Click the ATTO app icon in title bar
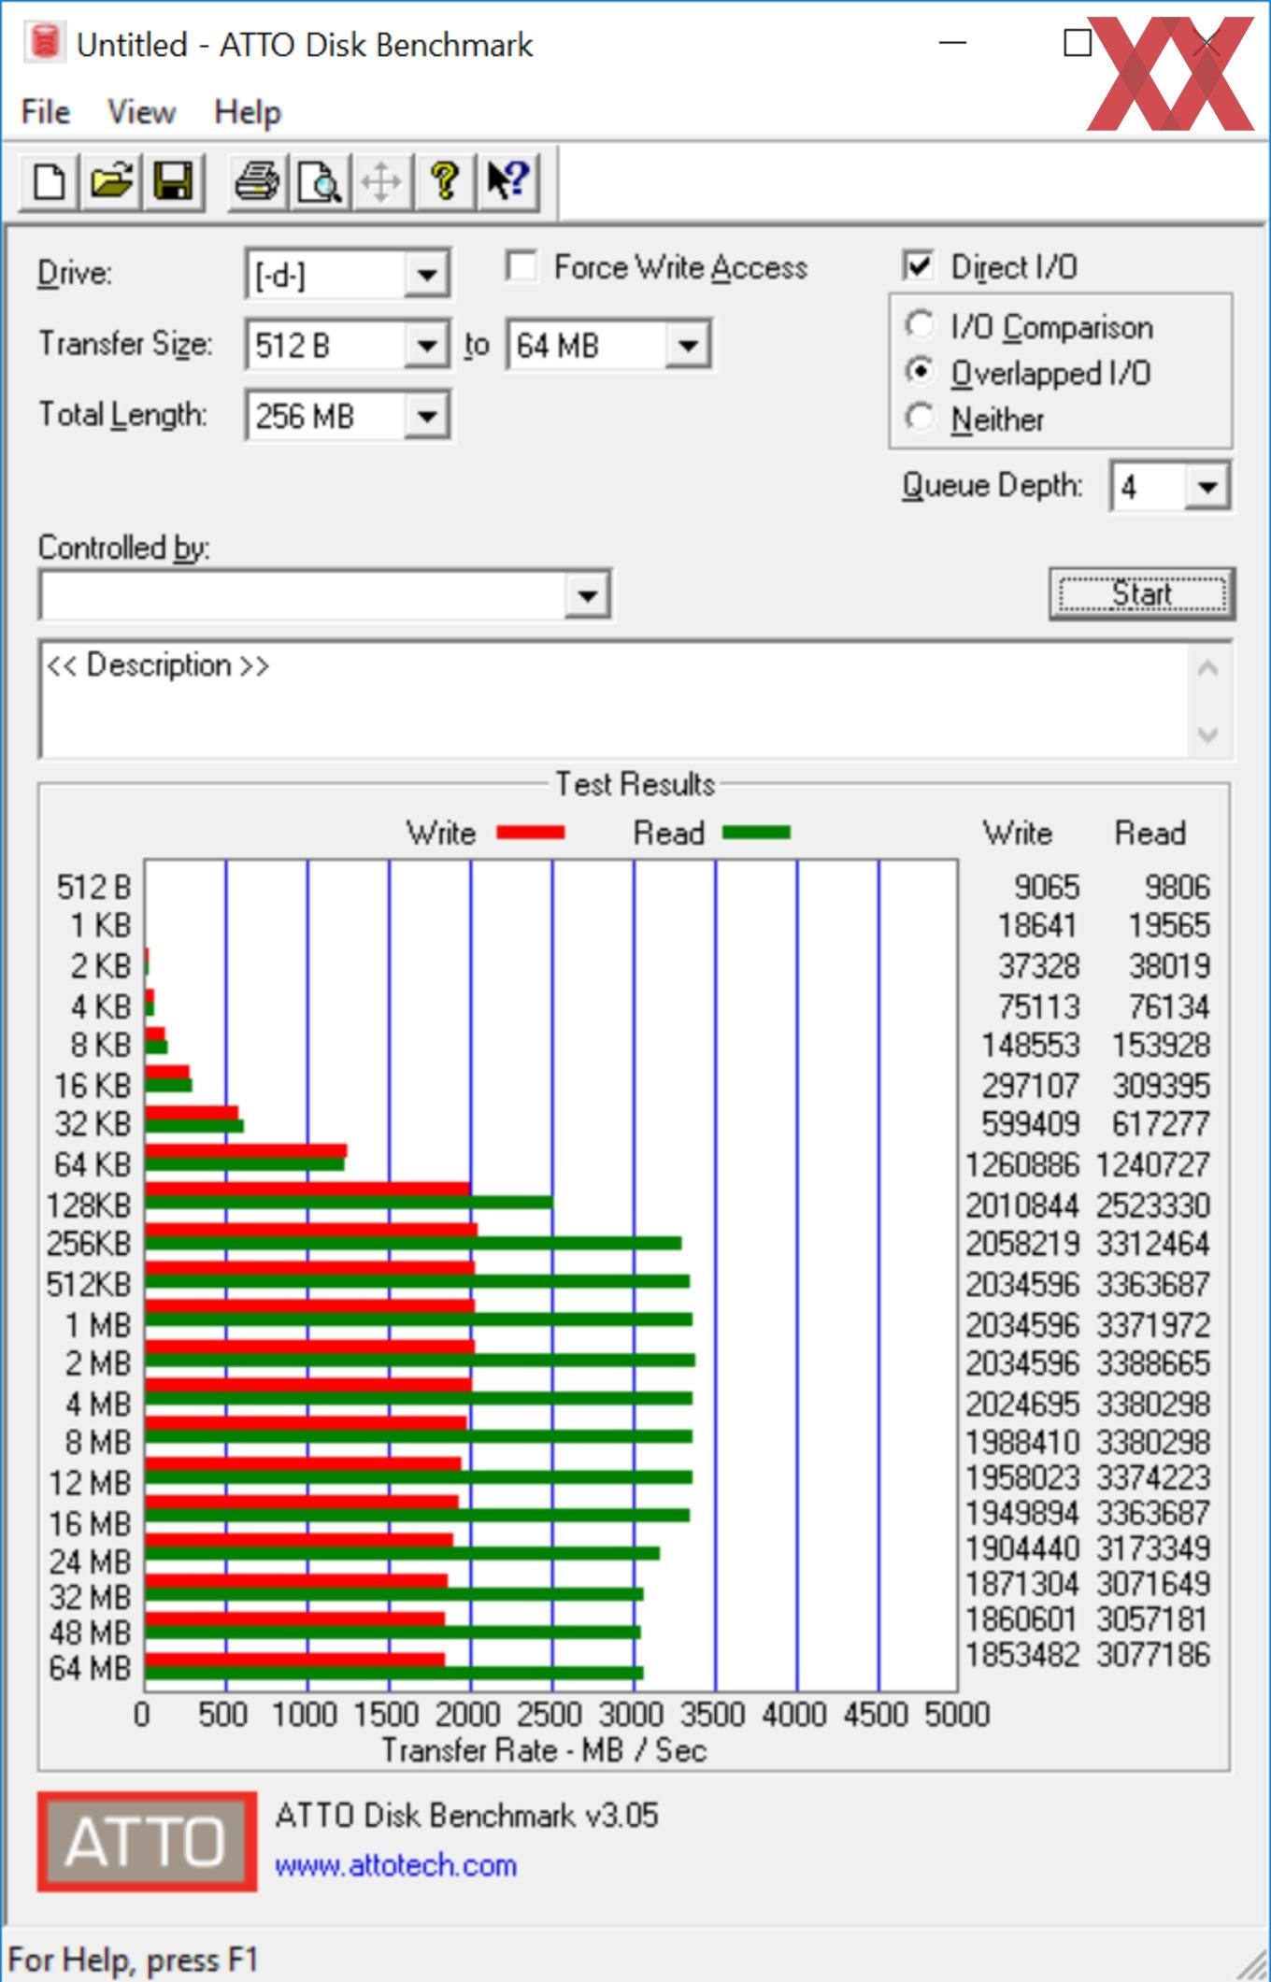This screenshot has height=1982, width=1271. pos(44,43)
